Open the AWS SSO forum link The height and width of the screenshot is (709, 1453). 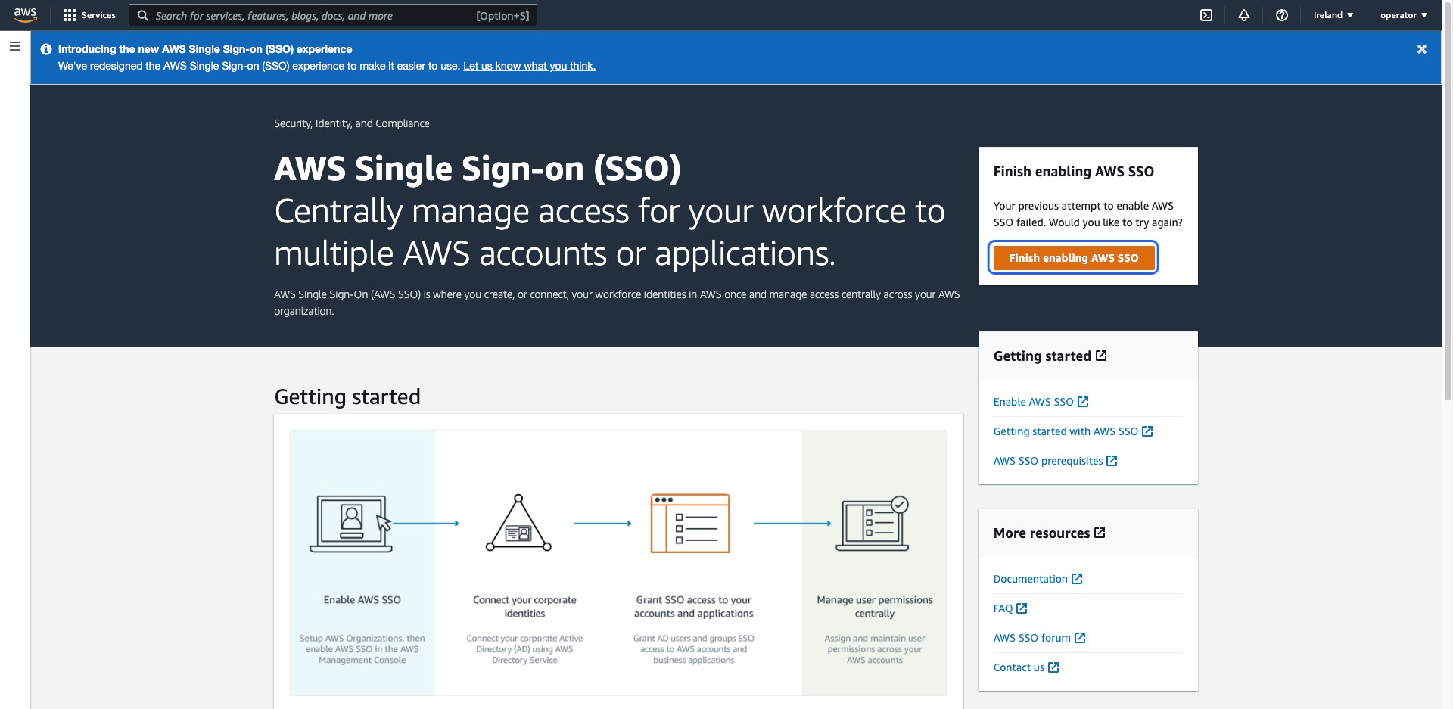pos(1039,638)
